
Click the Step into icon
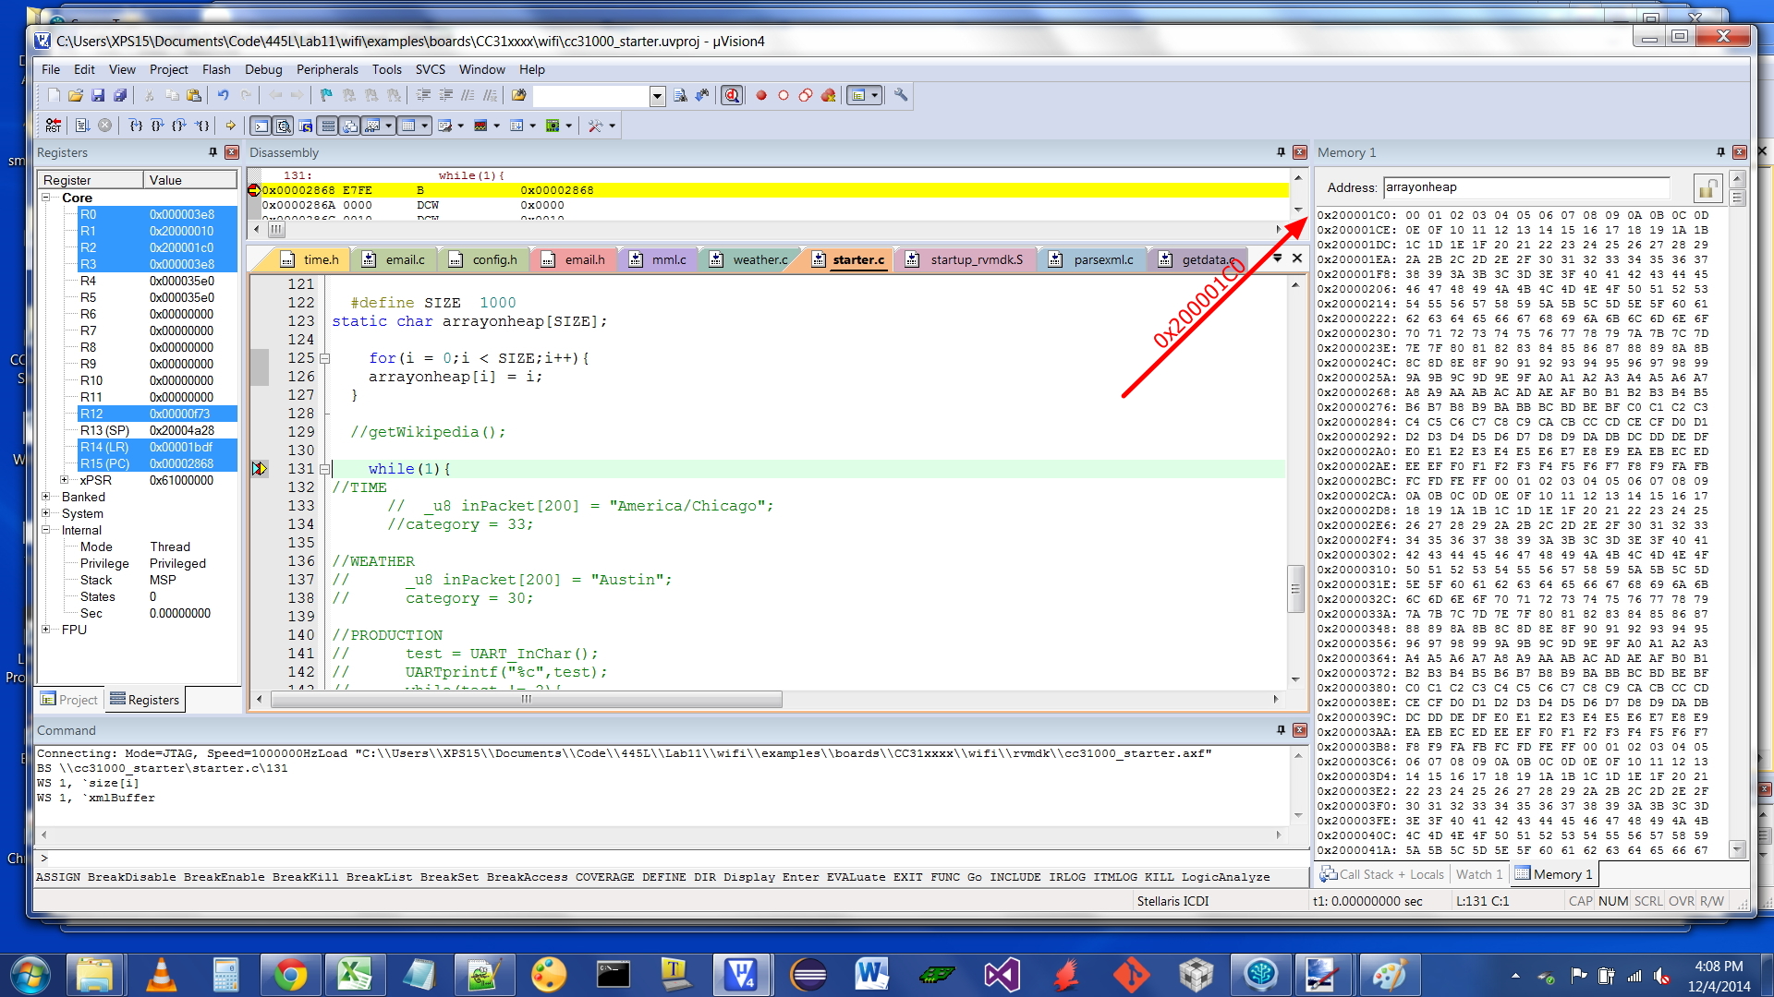(x=136, y=126)
